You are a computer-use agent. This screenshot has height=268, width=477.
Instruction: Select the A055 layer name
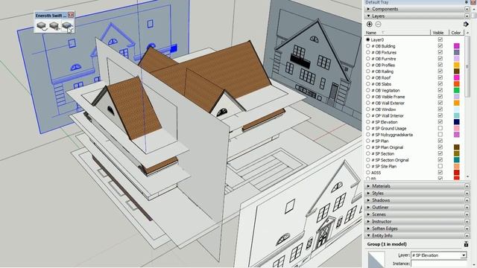[x=376, y=173]
